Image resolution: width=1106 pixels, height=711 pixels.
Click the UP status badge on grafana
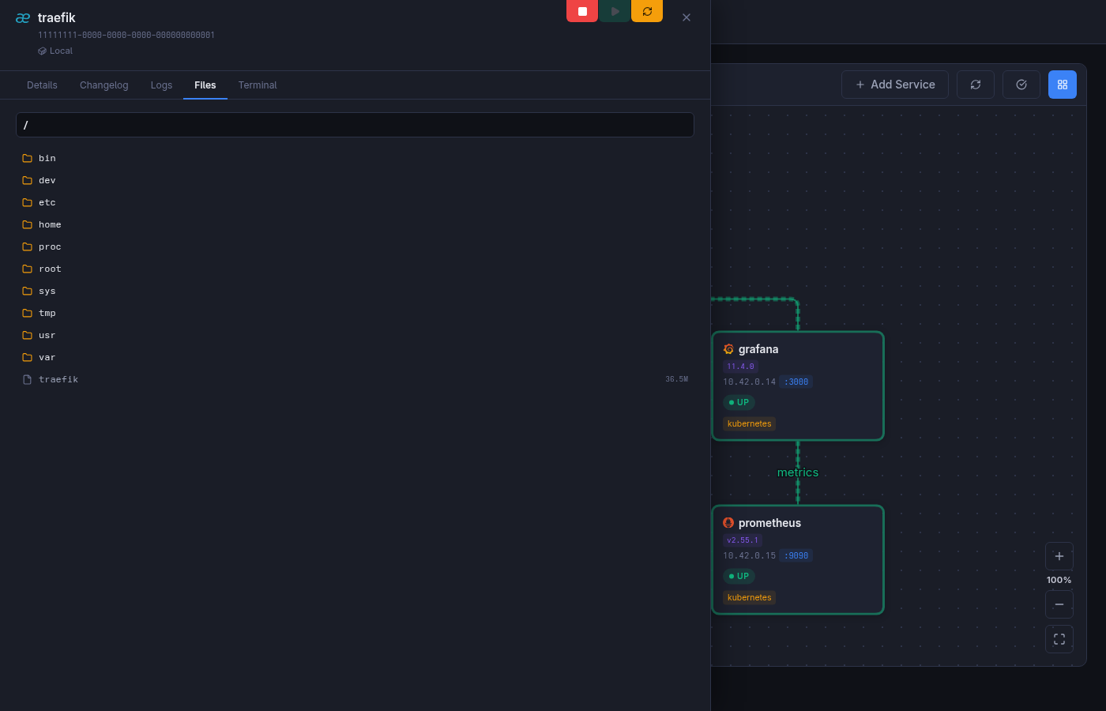tap(739, 402)
